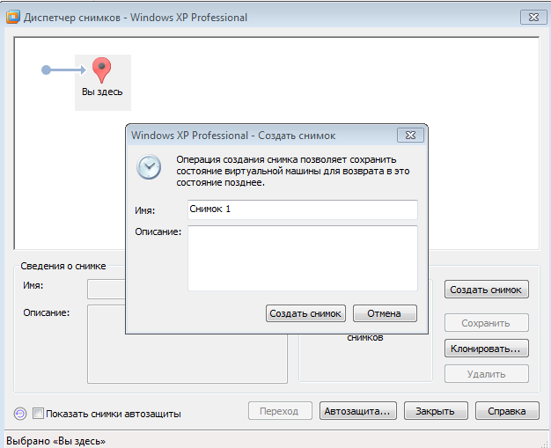Click status bar text 'Выбрано «Вы здесь»'
This screenshot has width=551, height=448.
[55, 441]
